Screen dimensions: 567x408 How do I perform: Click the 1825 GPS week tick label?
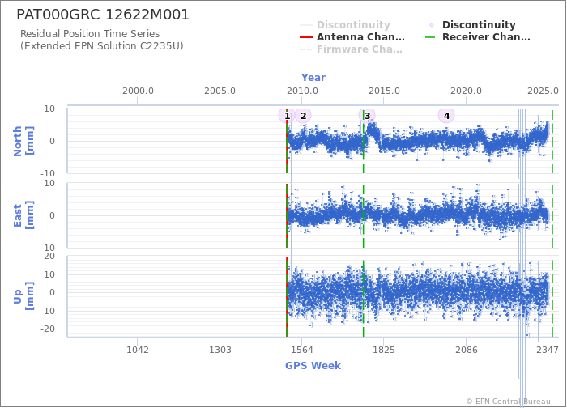point(384,350)
